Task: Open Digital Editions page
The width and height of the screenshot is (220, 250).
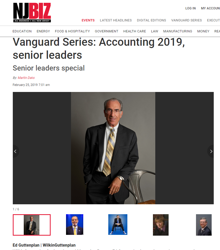Action: click(152, 20)
